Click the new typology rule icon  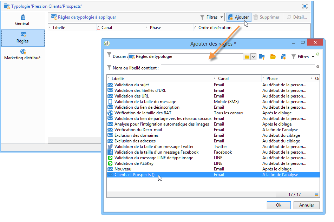(283, 57)
